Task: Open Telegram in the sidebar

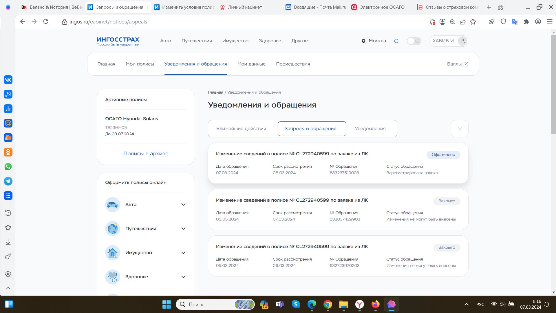Action: click(8, 181)
